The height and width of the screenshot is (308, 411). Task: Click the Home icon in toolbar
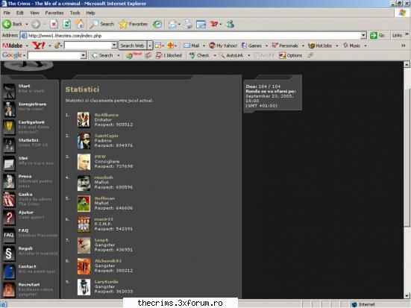pyautogui.click(x=79, y=24)
